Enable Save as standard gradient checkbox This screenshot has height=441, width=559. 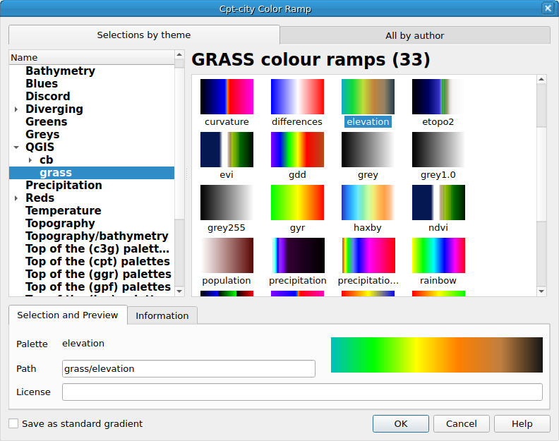[14, 424]
